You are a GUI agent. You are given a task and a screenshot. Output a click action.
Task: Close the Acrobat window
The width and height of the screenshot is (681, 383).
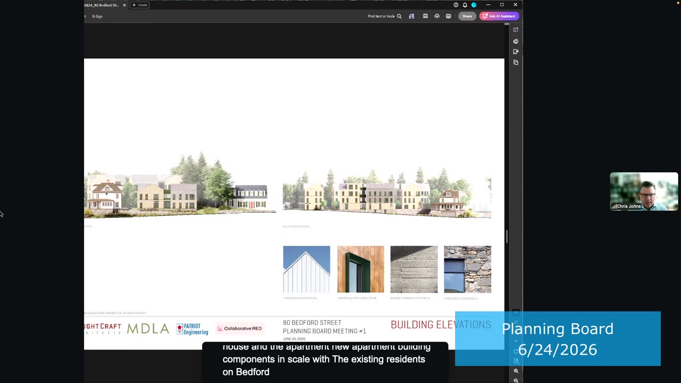point(515,5)
